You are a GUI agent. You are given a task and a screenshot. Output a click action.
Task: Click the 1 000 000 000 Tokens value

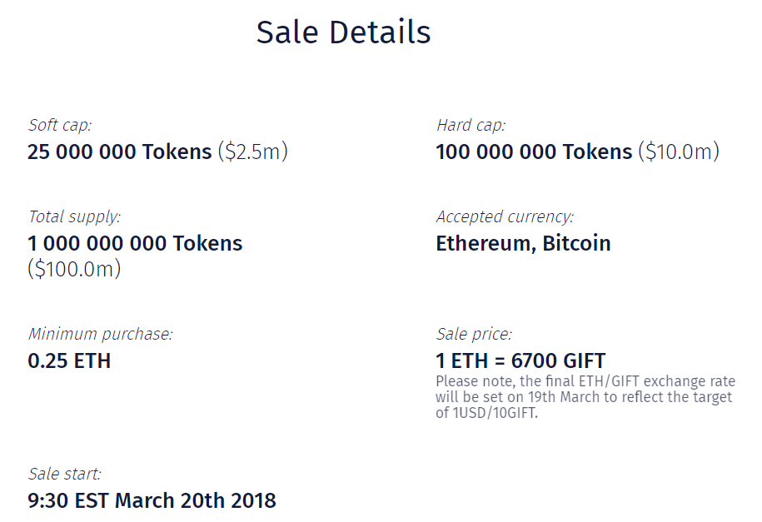tap(135, 243)
